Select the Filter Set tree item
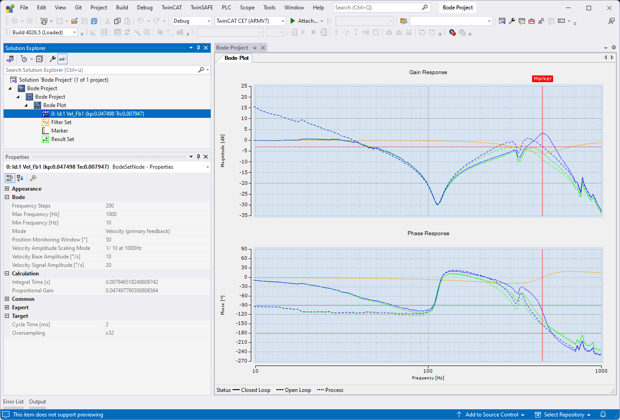This screenshot has width=620, height=420. (61, 122)
